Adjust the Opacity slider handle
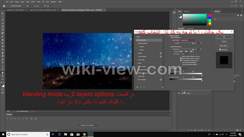 [x=193, y=43]
